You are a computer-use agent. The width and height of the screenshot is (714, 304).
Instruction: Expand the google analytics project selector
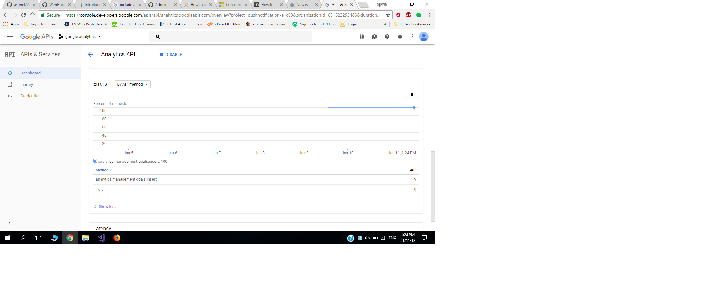(80, 37)
